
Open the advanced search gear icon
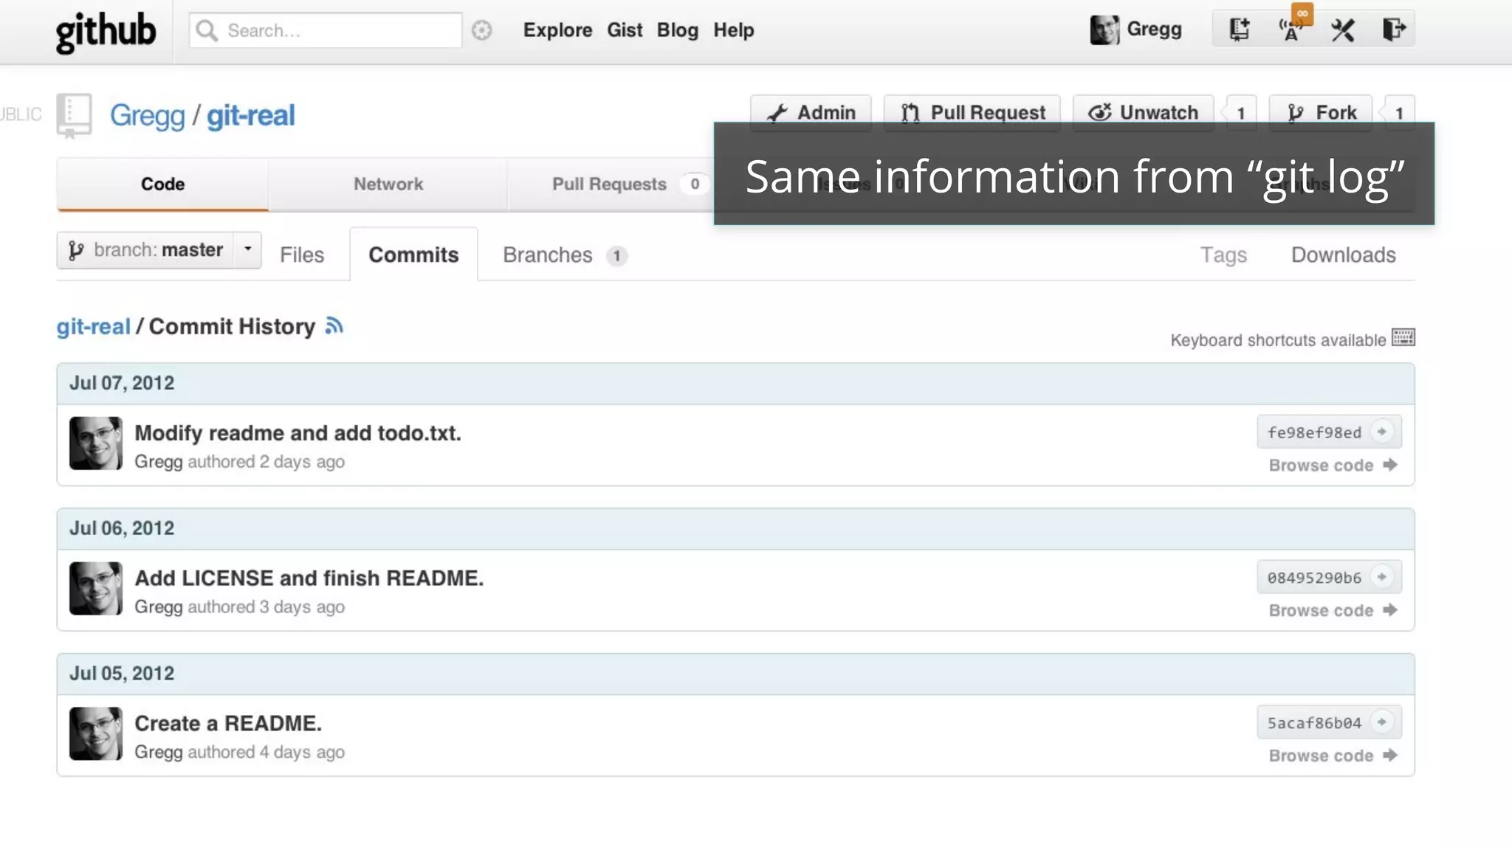click(x=481, y=30)
